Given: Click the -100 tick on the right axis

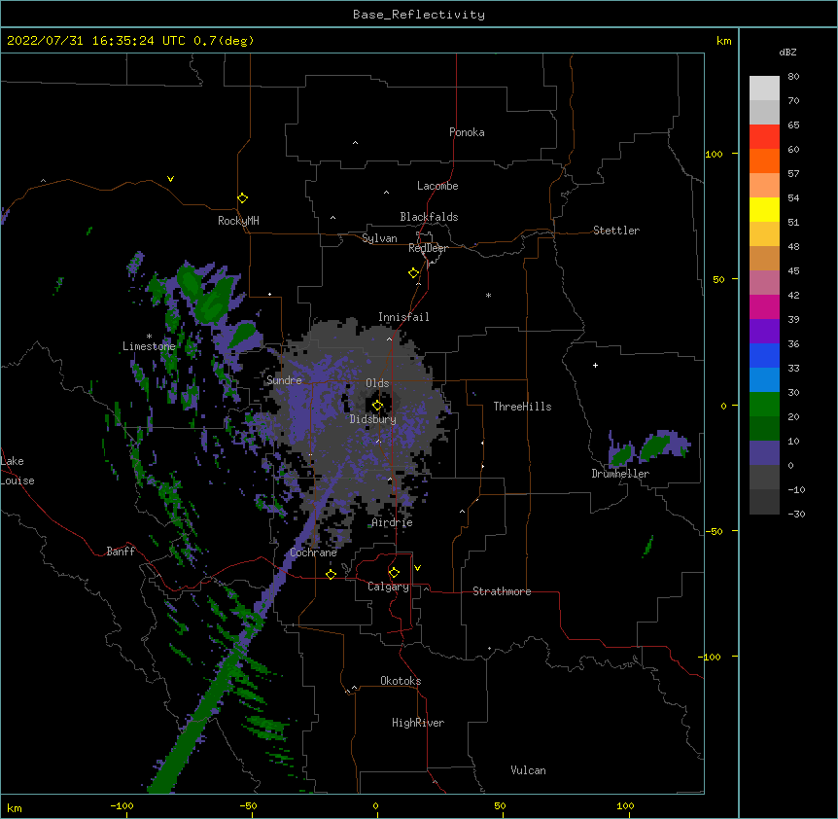Looking at the screenshot, I should tap(711, 657).
